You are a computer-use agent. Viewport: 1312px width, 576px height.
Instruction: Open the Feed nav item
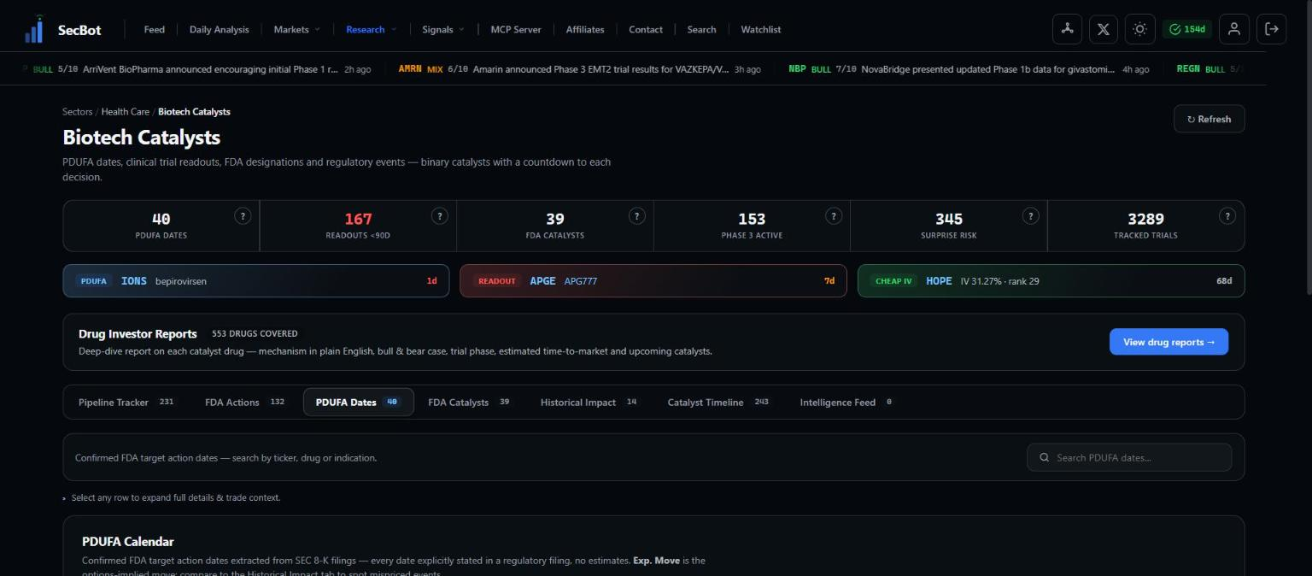(155, 29)
